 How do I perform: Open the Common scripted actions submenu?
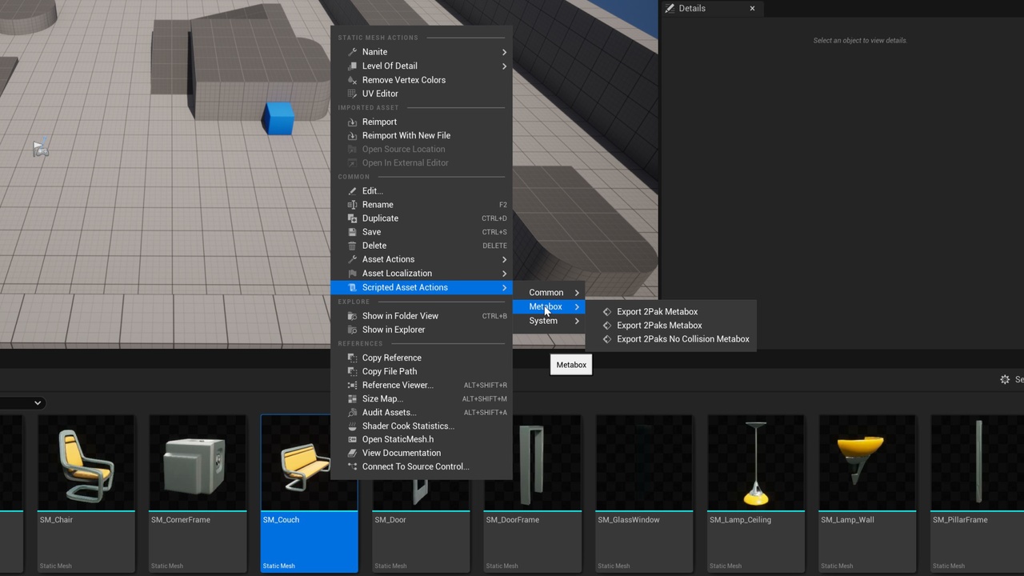(x=549, y=293)
